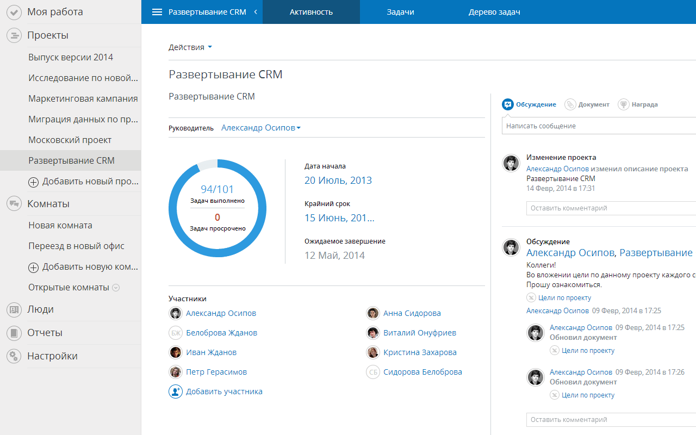Click Александр Осипов avatar in participants list

[176, 313]
